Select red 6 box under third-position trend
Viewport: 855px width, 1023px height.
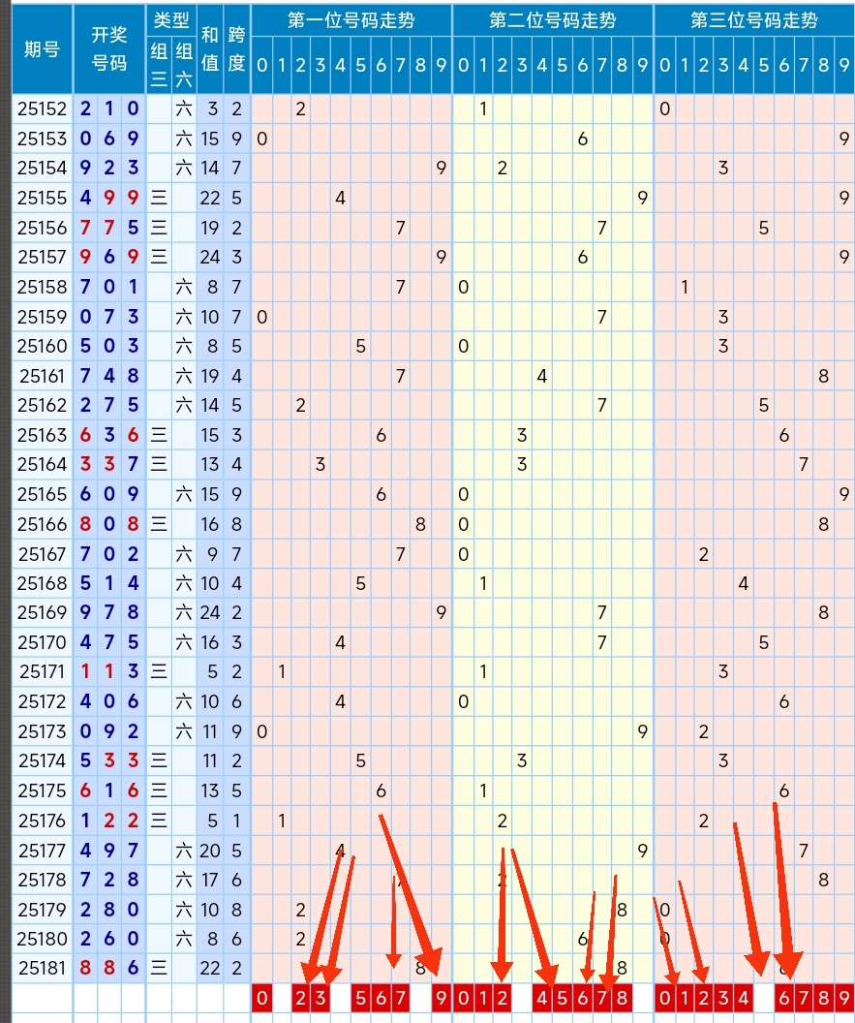783,998
